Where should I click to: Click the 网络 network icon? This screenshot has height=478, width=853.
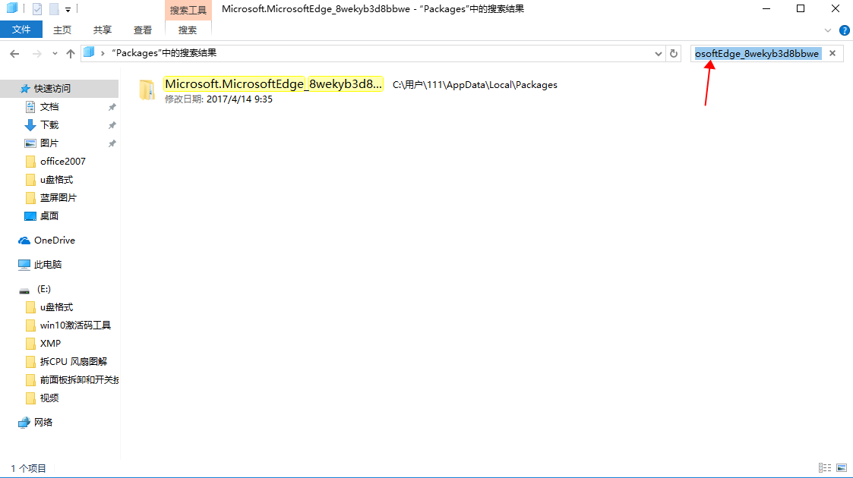point(24,423)
